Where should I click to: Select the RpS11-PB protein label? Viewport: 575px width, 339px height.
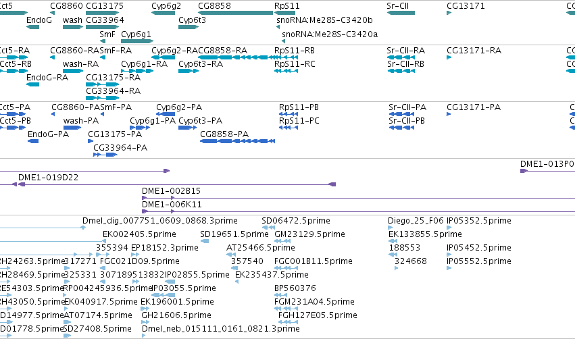tap(299, 107)
